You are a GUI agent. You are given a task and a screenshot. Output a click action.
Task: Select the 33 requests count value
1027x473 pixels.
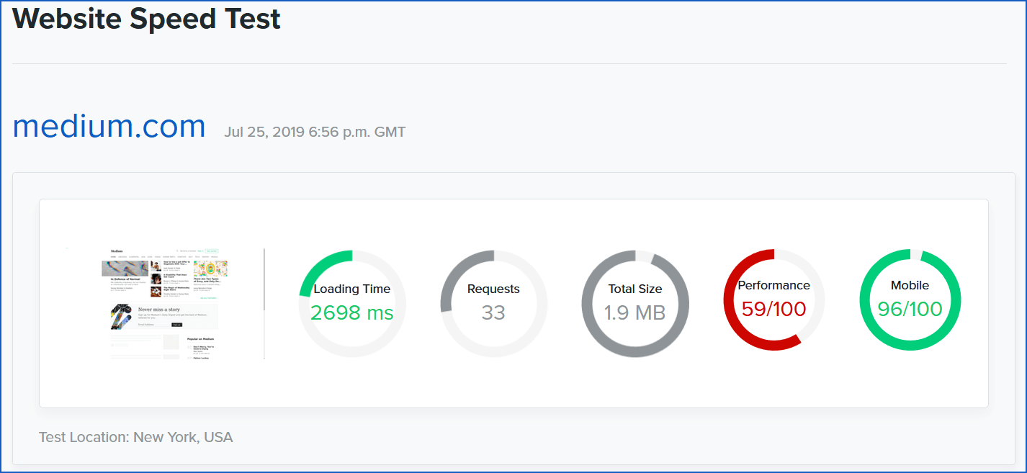pyautogui.click(x=493, y=313)
